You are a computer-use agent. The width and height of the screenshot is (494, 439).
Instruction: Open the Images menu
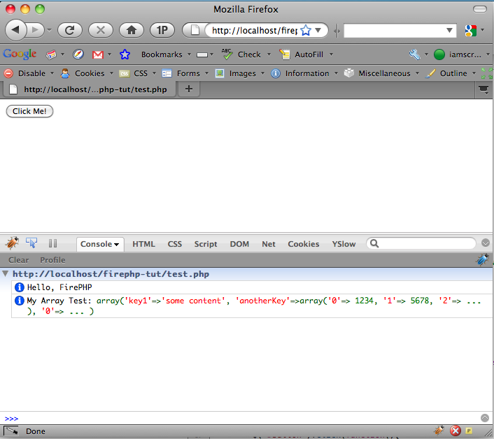tap(240, 73)
